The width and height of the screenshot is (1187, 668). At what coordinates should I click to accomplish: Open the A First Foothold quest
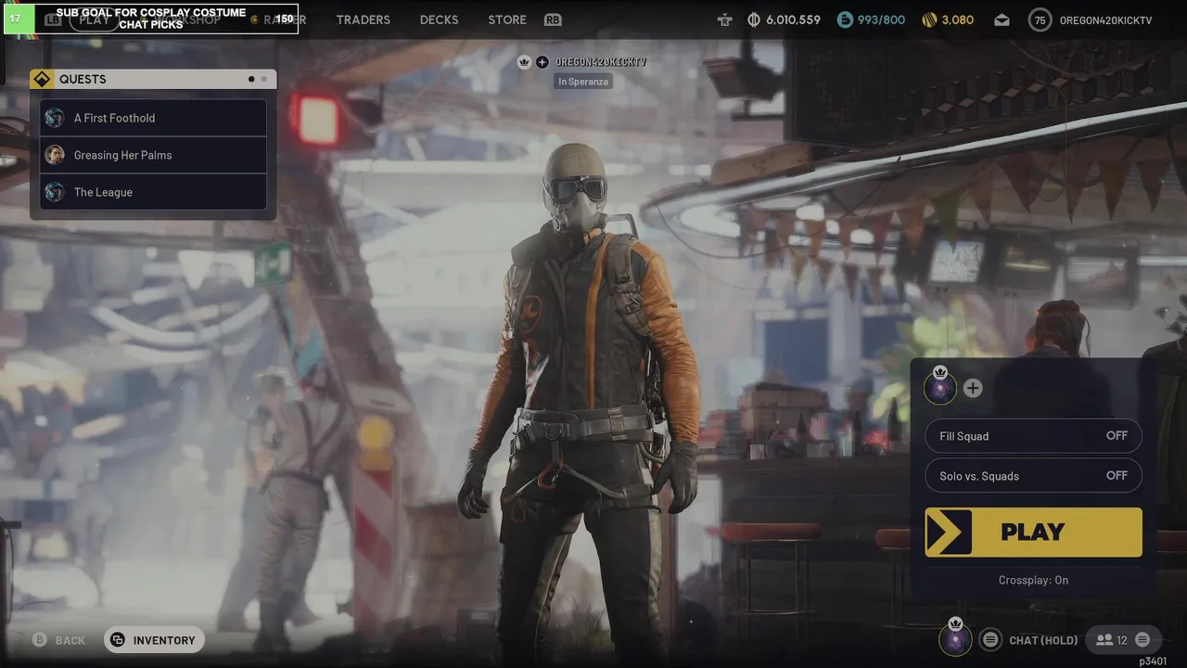(153, 118)
